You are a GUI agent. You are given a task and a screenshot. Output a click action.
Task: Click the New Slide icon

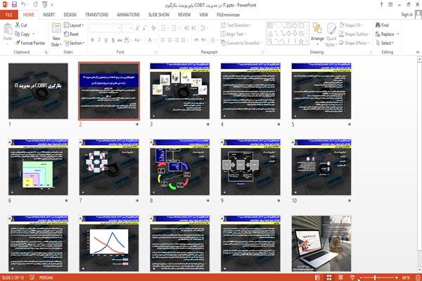tap(56, 28)
